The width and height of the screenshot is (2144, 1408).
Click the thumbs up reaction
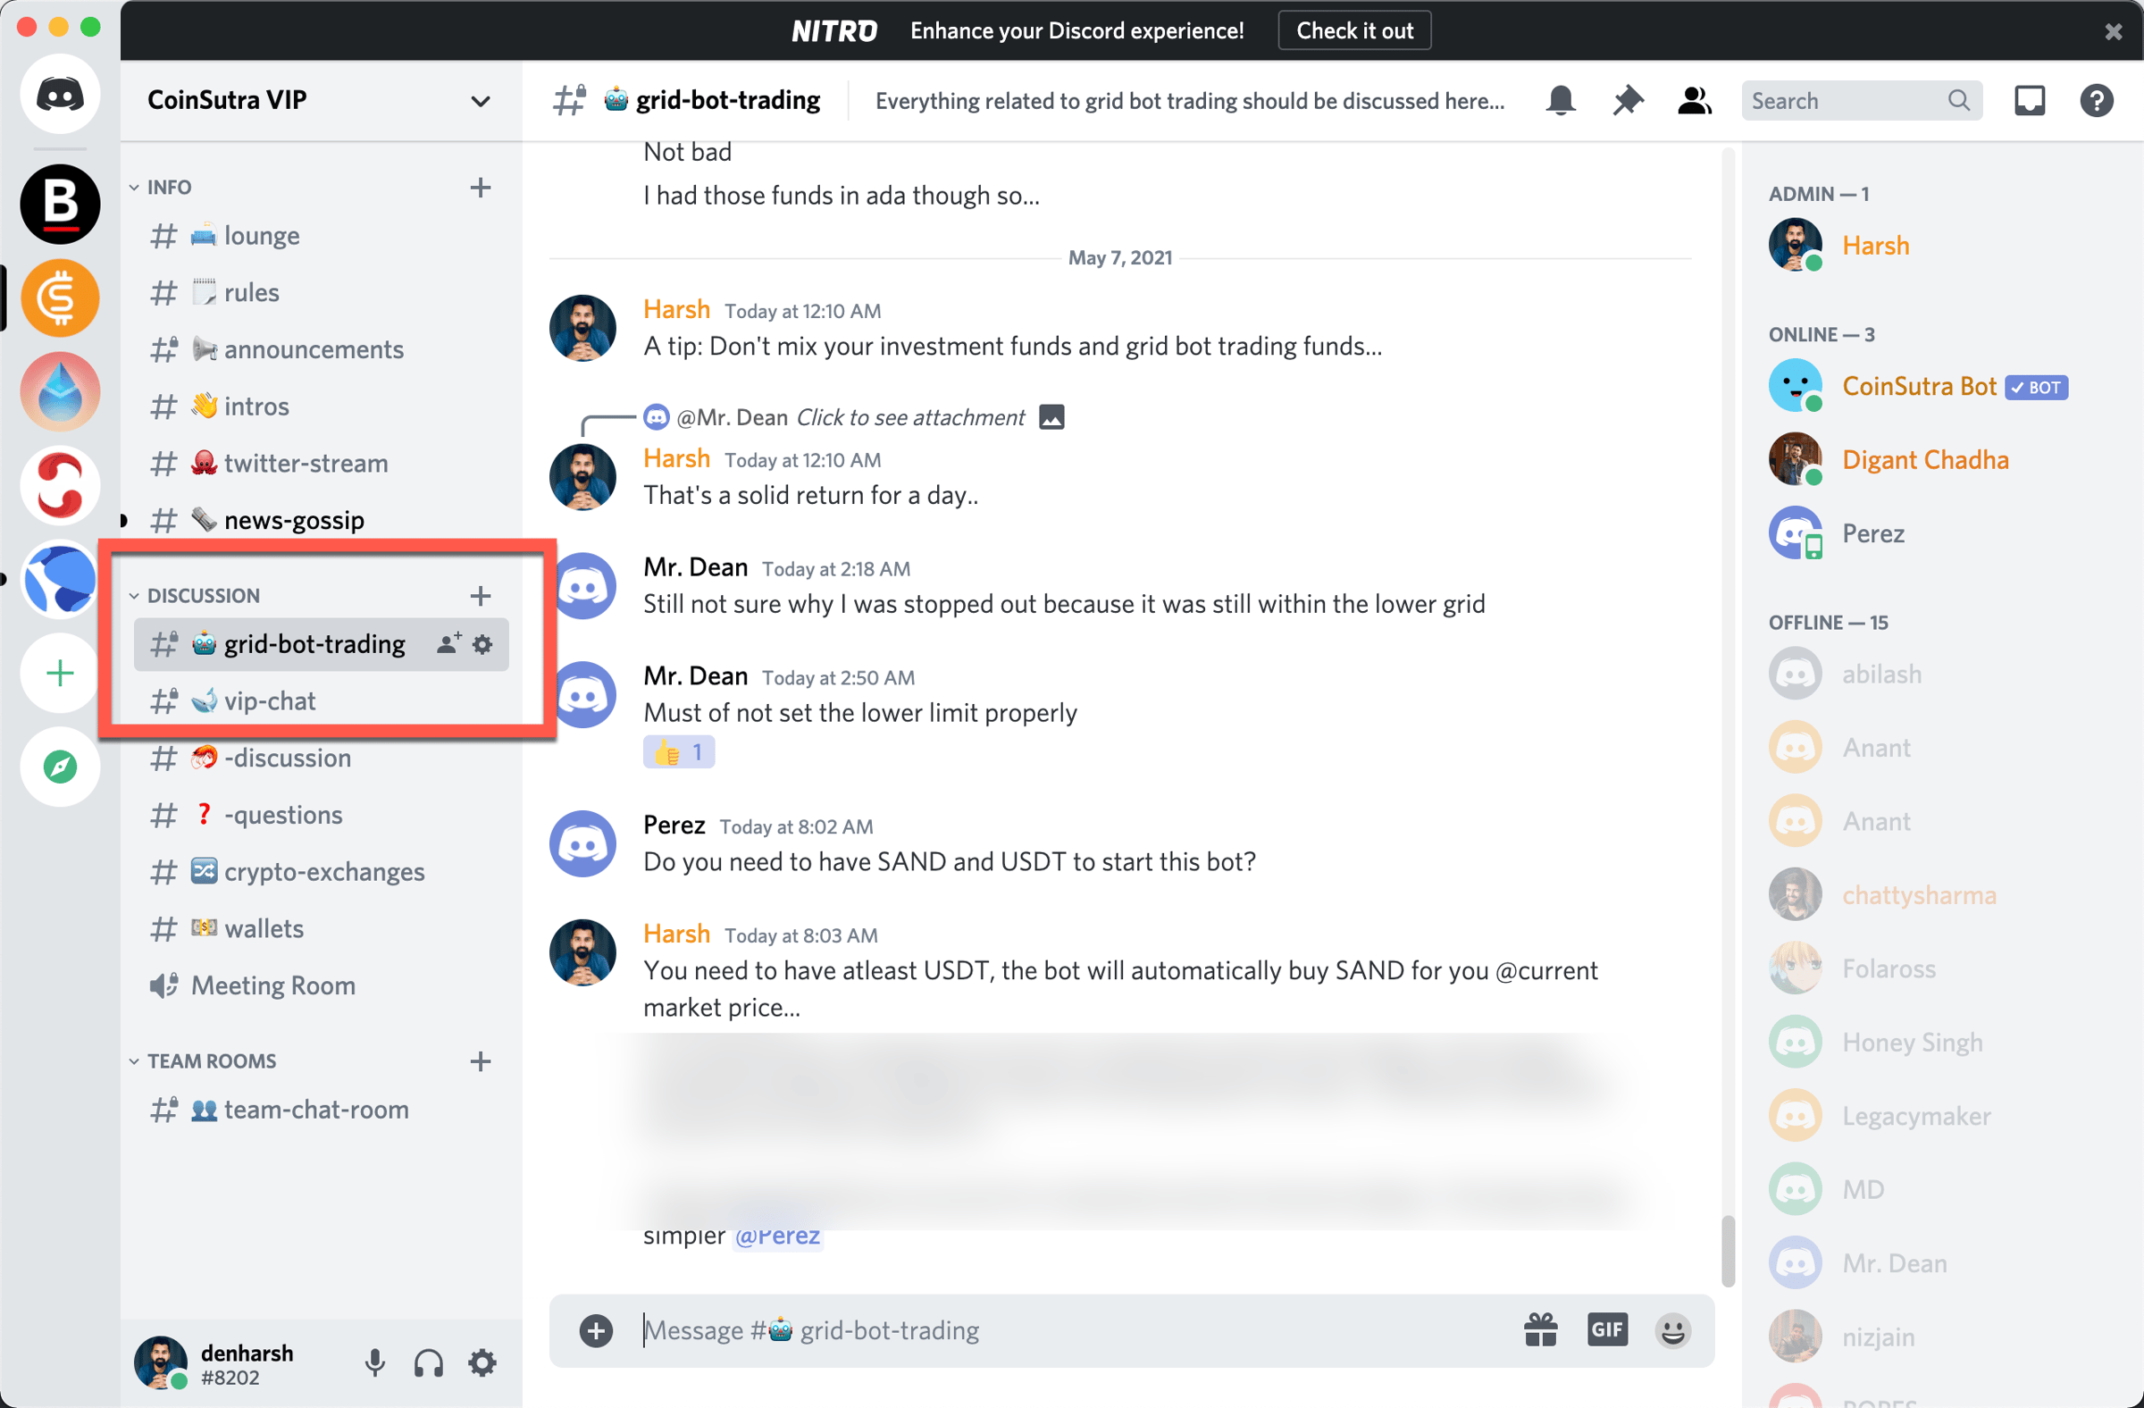pos(678,752)
